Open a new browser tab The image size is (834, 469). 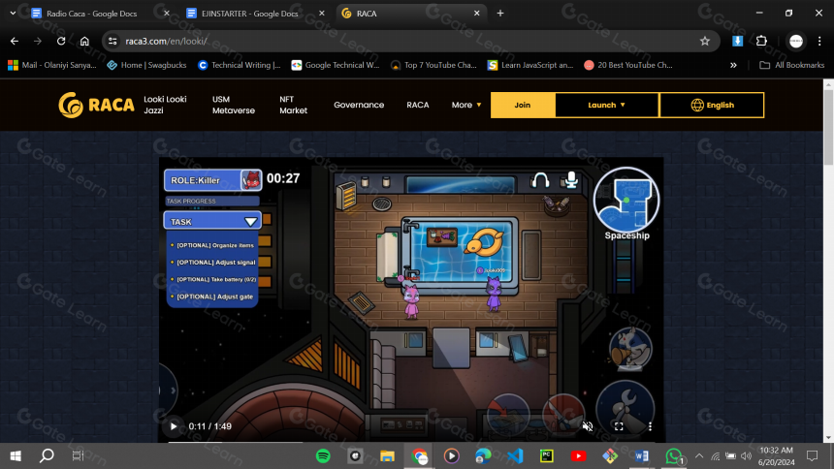coord(500,14)
